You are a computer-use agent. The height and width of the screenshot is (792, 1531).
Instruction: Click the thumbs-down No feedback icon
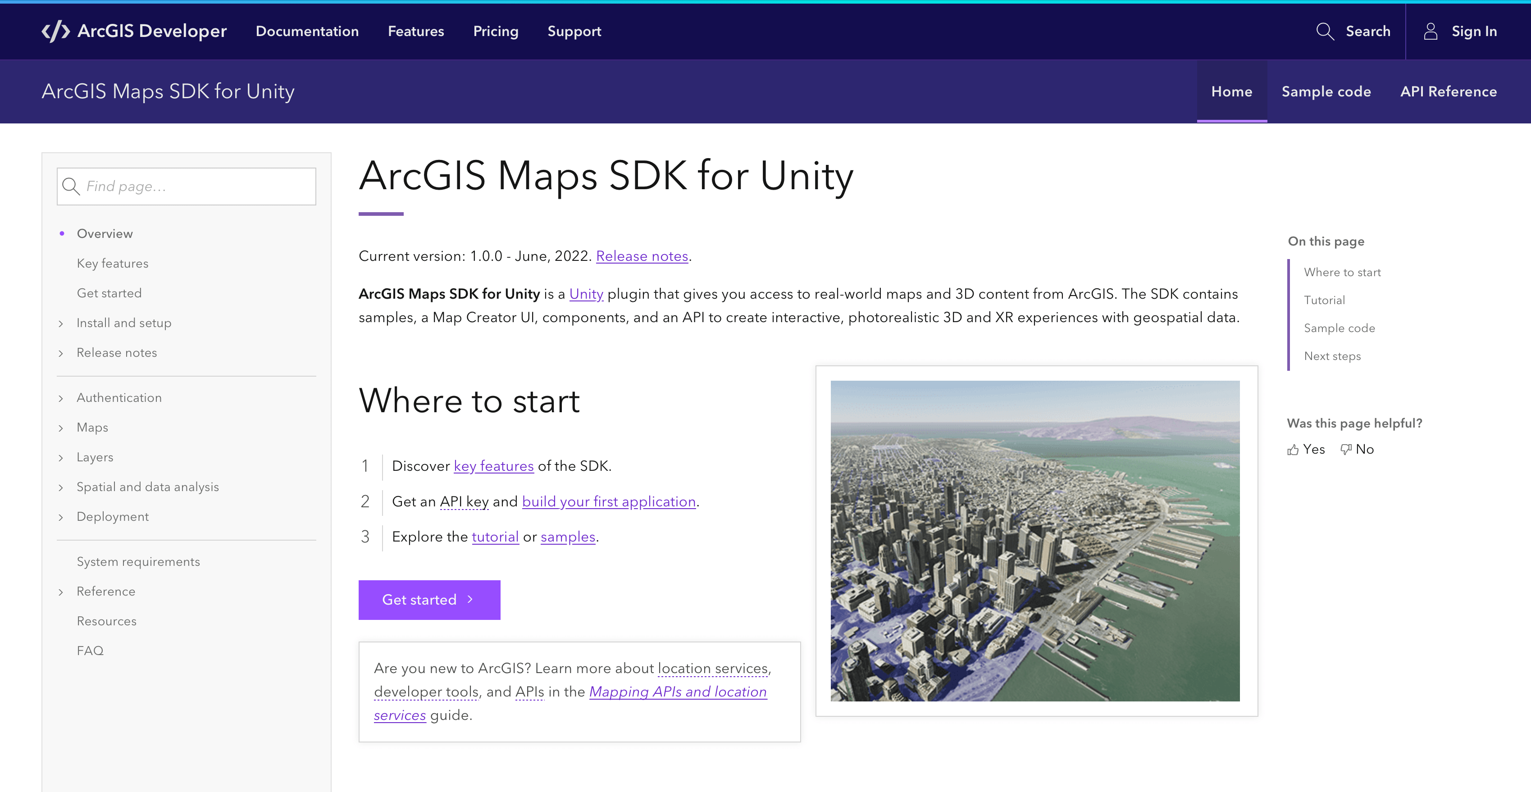pos(1345,449)
